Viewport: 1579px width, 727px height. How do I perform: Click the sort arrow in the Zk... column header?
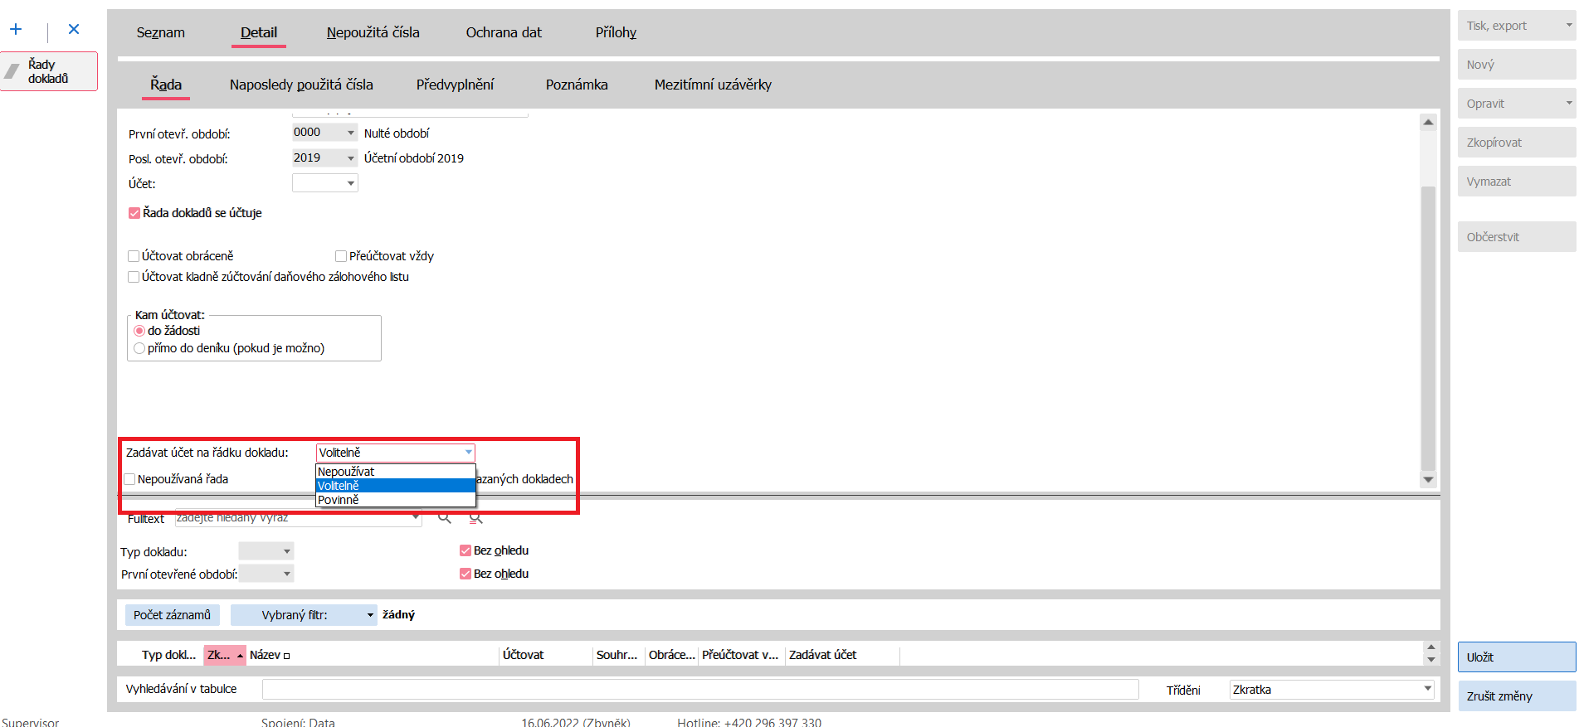tap(240, 656)
